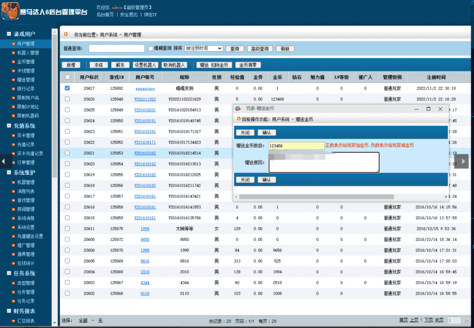Click the sidebar vertical scrollbar thumb

(55, 106)
